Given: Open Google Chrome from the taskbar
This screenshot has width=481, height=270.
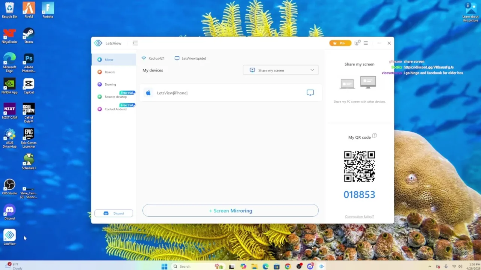Looking at the screenshot, I should pyautogui.click(x=287, y=266).
